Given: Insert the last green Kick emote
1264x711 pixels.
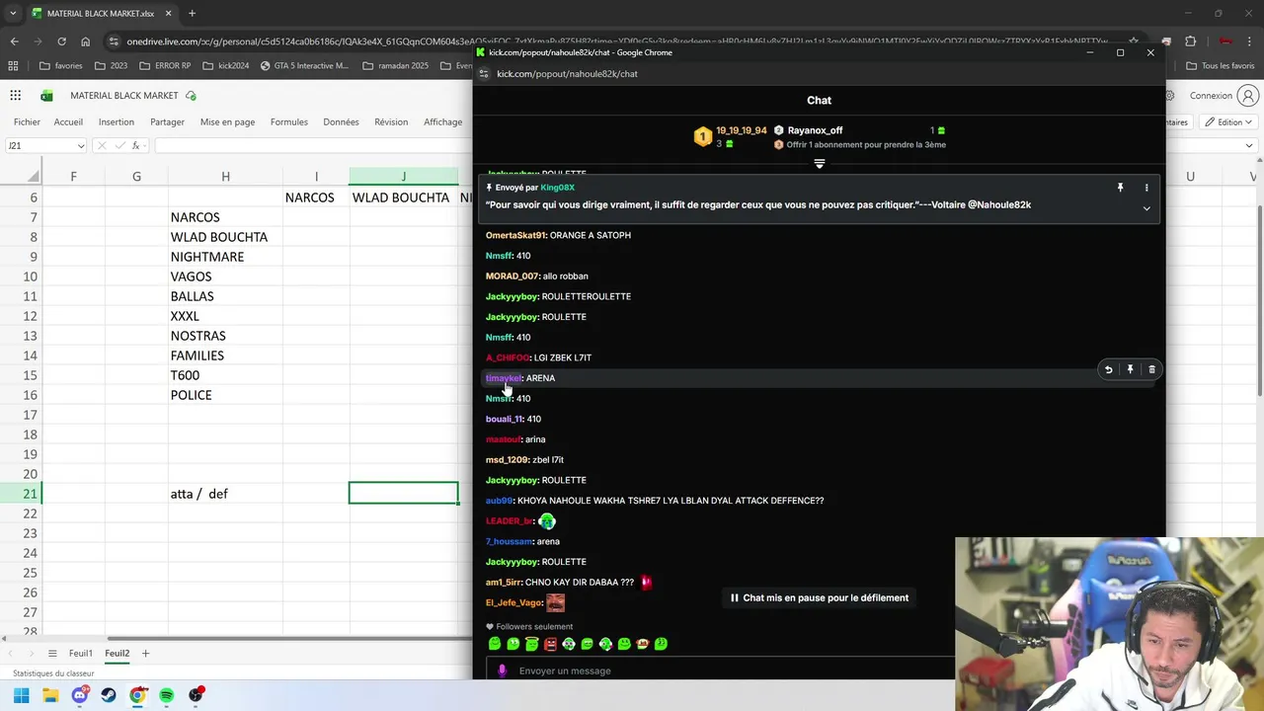Looking at the screenshot, I should 661,644.
